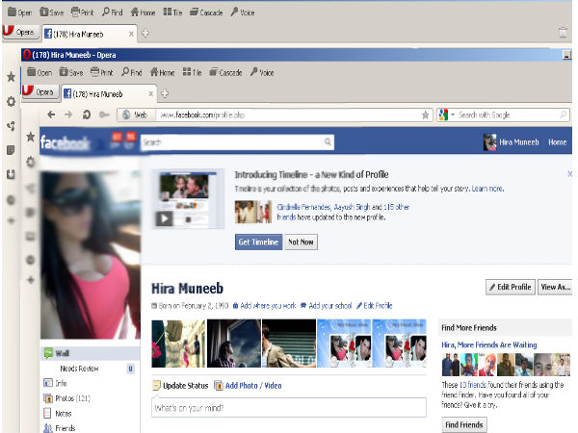Viewport: 578px width, 433px height.
Task: Click Print in the inner Opera toolbar
Action: tap(102, 72)
